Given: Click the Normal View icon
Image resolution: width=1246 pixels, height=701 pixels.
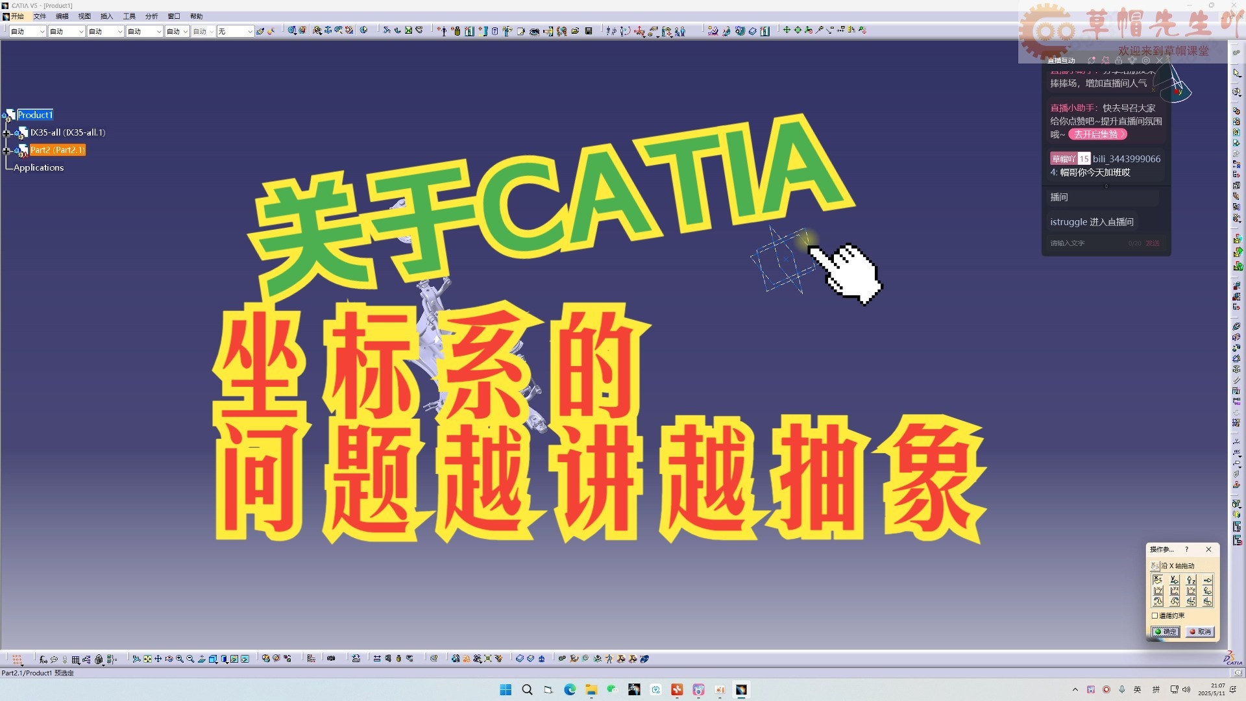Looking at the screenshot, I should pyautogui.click(x=201, y=659).
